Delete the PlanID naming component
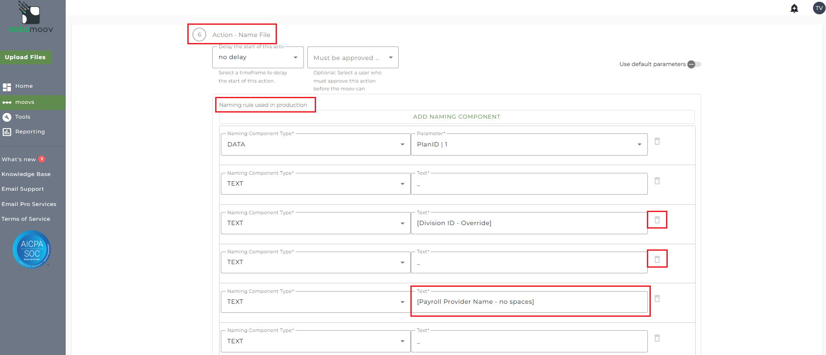The height and width of the screenshot is (355, 826). tap(657, 141)
